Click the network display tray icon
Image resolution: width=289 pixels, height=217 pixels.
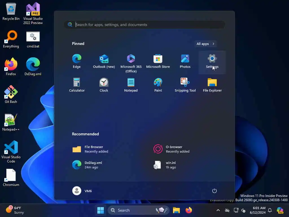click(236, 210)
